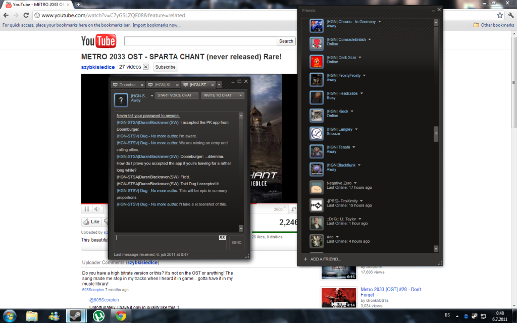Screen dimensions: 517x323
Task: Mute the YouTube video volume
Action: coord(96,208)
